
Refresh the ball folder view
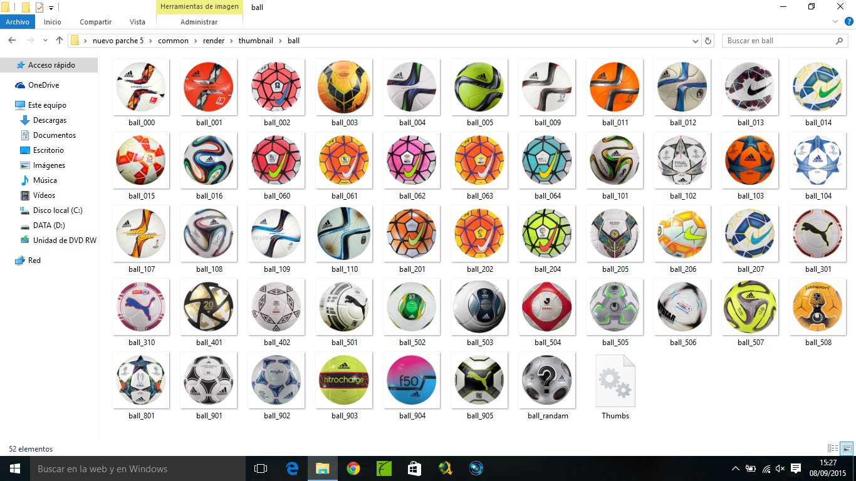pyautogui.click(x=708, y=41)
